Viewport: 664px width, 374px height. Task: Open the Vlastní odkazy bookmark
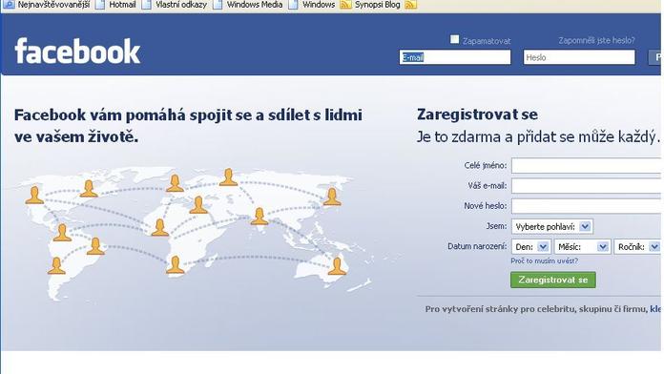point(175,5)
